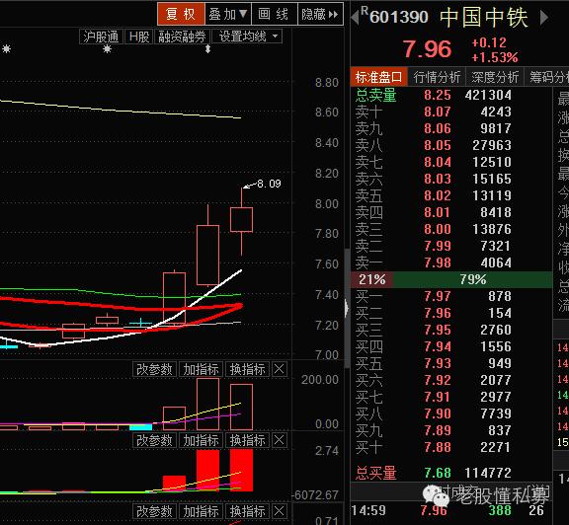Select the 画线 drawing tool

pos(275,14)
